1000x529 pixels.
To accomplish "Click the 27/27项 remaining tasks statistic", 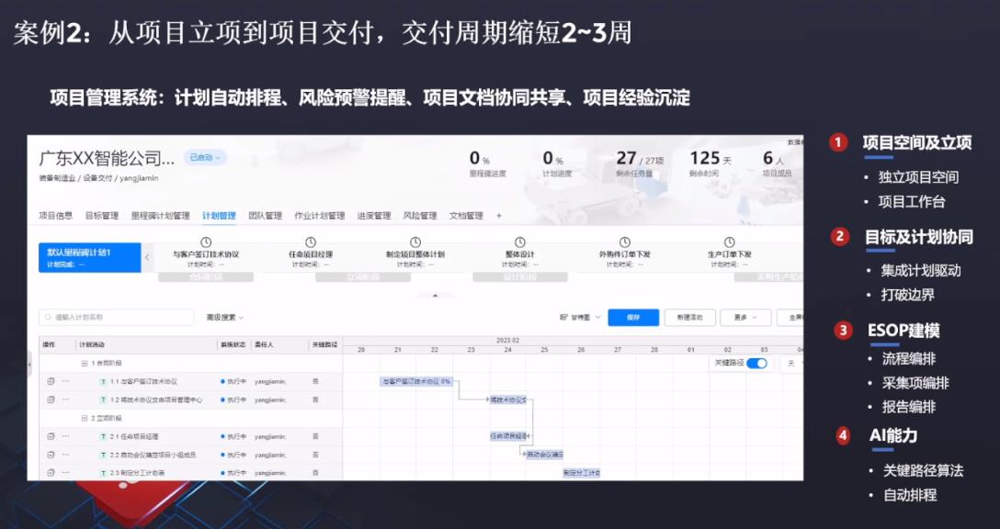I will point(640,163).
